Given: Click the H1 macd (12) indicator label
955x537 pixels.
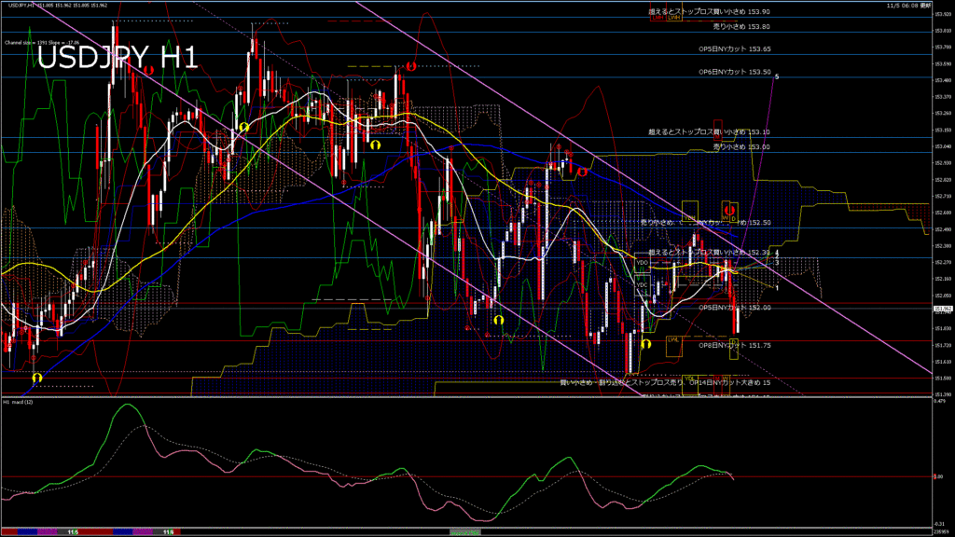Looking at the screenshot, I should (x=20, y=402).
